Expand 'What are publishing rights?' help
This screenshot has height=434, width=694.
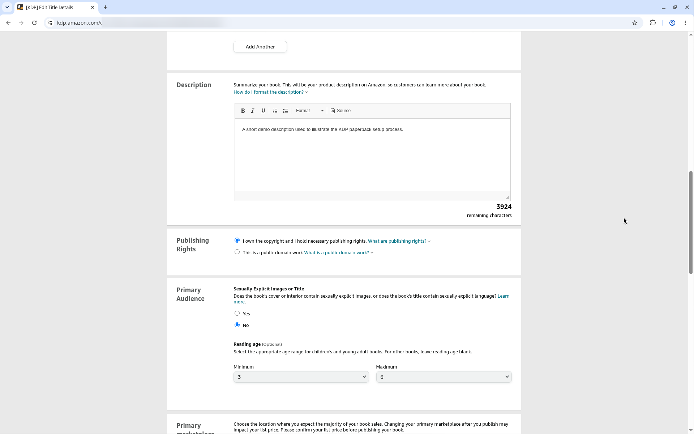click(x=399, y=241)
